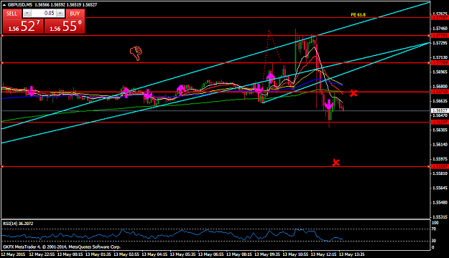Select the magenta down arrow above 13 May 04:15

147,94
